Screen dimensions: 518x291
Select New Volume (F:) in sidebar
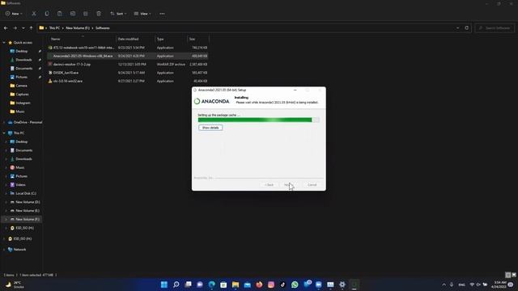coord(28,219)
